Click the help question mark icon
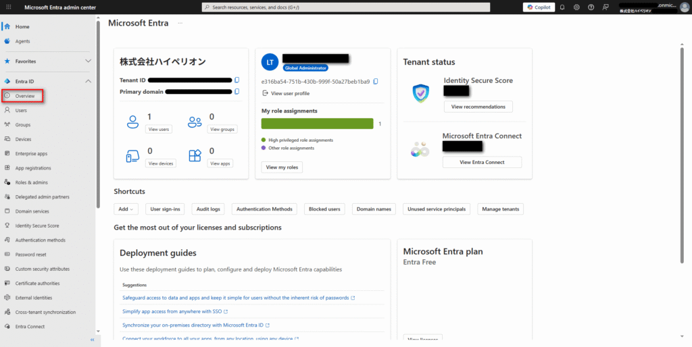Image resolution: width=692 pixels, height=347 pixels. pos(591,7)
